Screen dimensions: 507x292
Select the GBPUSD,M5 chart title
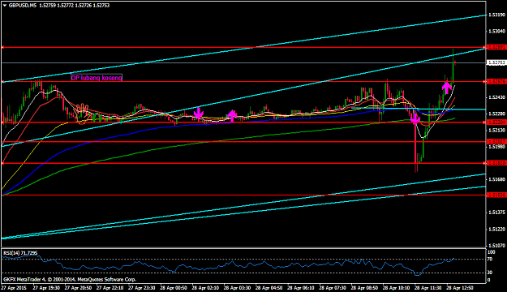[x=23, y=6]
